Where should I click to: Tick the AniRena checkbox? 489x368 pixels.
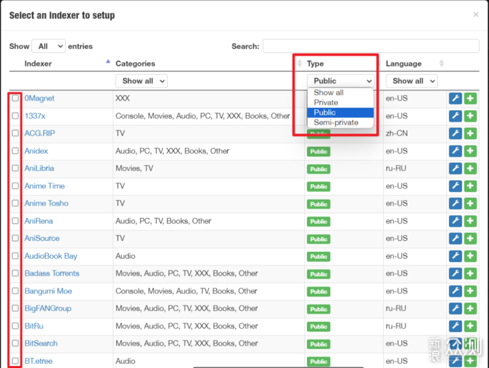[x=15, y=221]
